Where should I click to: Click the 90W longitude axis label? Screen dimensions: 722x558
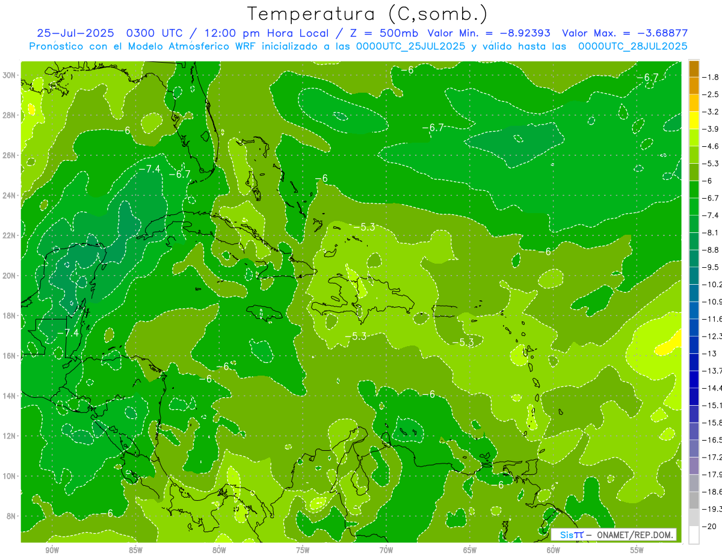[52, 550]
